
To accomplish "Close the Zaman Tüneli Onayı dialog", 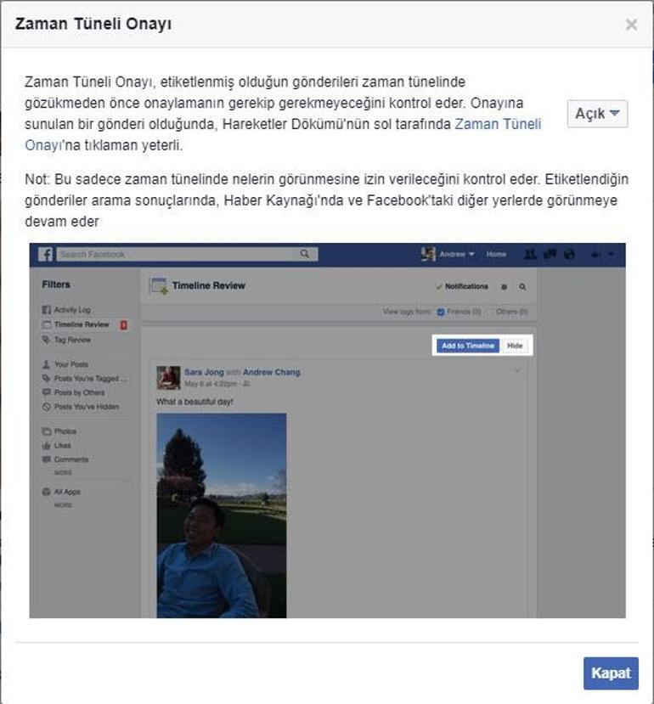I will click(631, 25).
